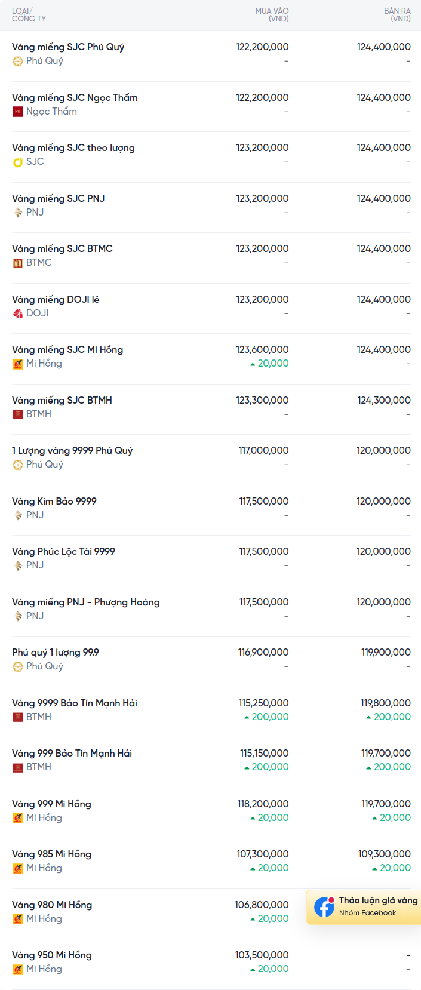The width and height of the screenshot is (421, 990).
Task: Open the Vàng miếng DOJI lẻ entry
Action: 211,308
